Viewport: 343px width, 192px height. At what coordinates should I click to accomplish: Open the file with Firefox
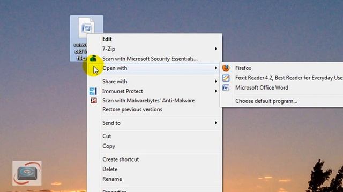pos(282,68)
